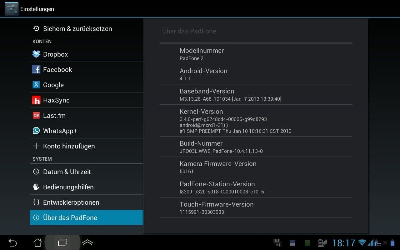Tap the Kernel-Version row

pyautogui.click(x=256, y=120)
